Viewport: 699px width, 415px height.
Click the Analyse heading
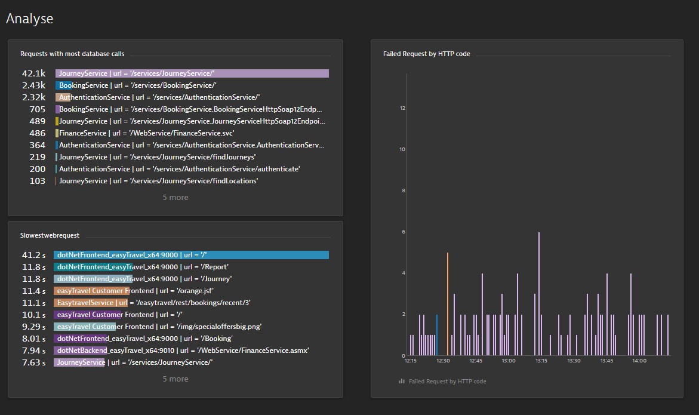(x=29, y=19)
